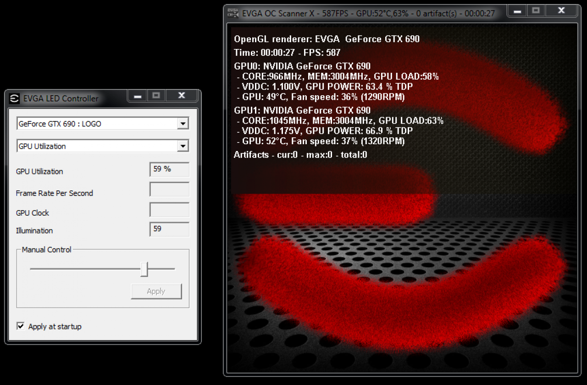587x385 pixels.
Task: Click the 'Frame Rate Per Second' label
Action: pos(54,193)
